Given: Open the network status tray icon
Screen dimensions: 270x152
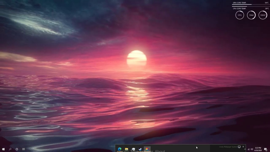Looking at the screenshot, I should coord(248,149).
